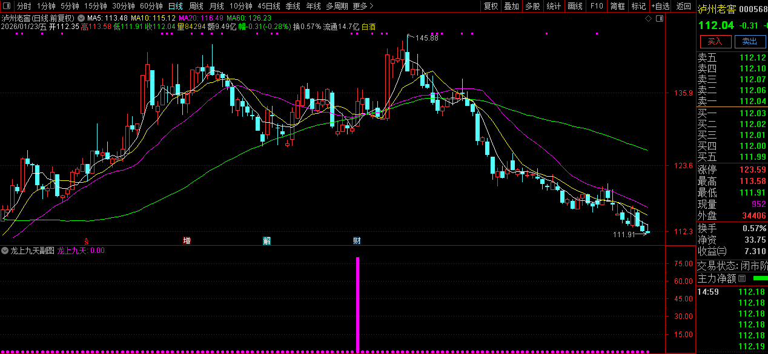The width and height of the screenshot is (768, 354).
Task: Open the 多股 multi-stock view
Action: tap(532, 6)
